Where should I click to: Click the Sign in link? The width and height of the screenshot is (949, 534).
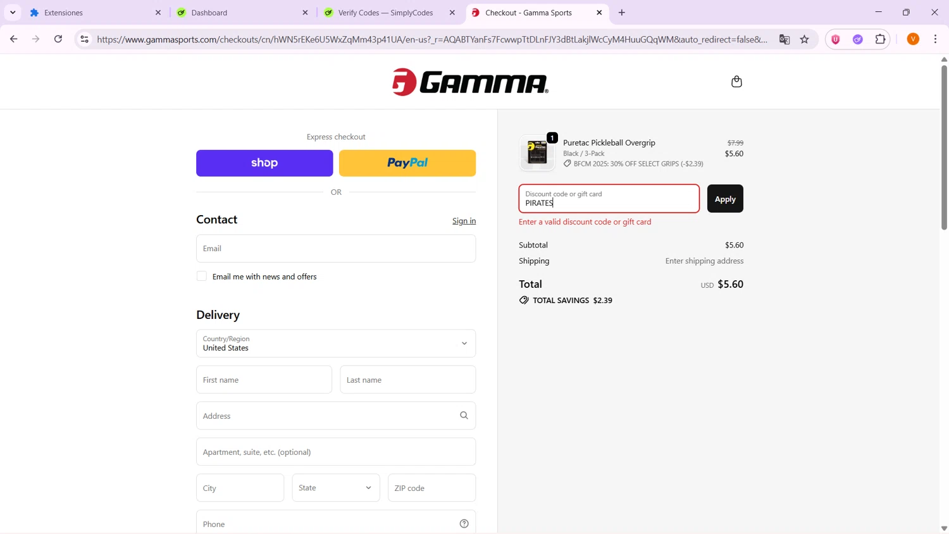click(x=464, y=221)
